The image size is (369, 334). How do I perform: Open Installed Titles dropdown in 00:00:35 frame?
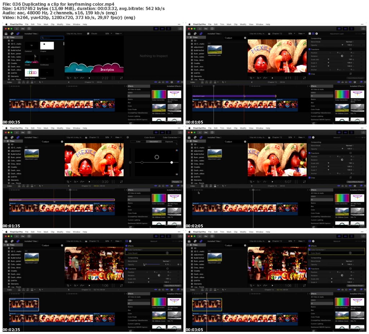coord(32,34)
